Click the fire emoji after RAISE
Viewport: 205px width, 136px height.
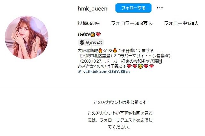[x=115, y=51]
